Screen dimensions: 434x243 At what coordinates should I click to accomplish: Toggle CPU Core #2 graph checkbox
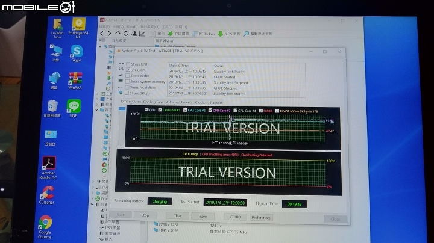pyautogui.click(x=185, y=110)
